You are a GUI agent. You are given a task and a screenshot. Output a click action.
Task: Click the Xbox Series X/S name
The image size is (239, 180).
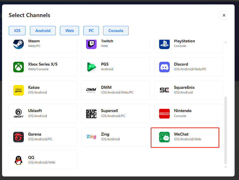coord(43,64)
